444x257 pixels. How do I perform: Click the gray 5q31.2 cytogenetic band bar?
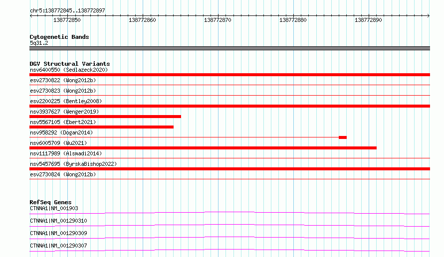229,48
